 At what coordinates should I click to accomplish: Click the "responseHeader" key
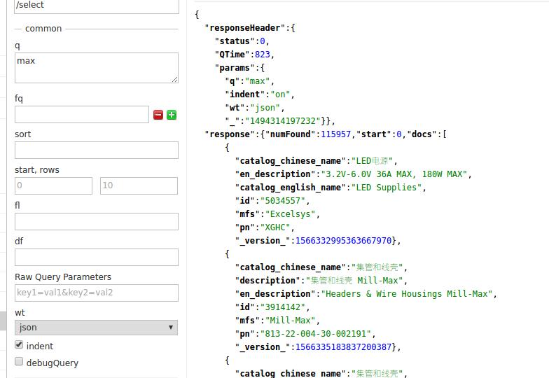245,28
